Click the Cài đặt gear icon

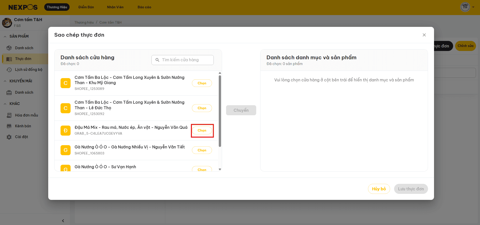click(x=9, y=137)
